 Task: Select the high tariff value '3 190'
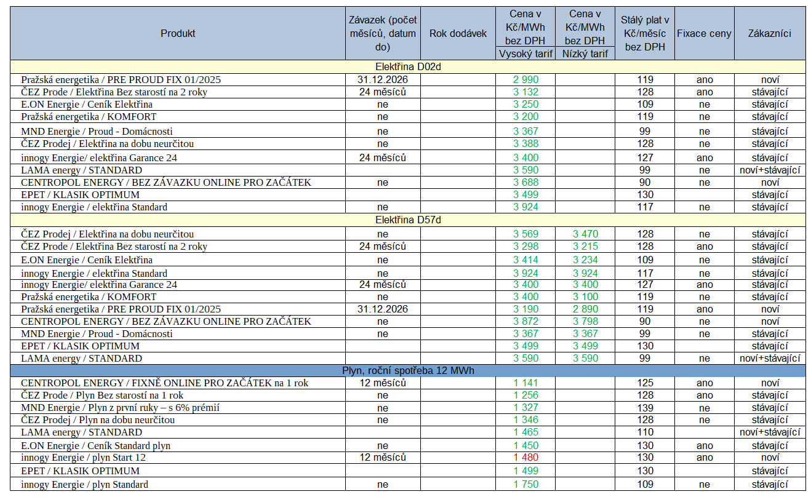[x=525, y=309]
